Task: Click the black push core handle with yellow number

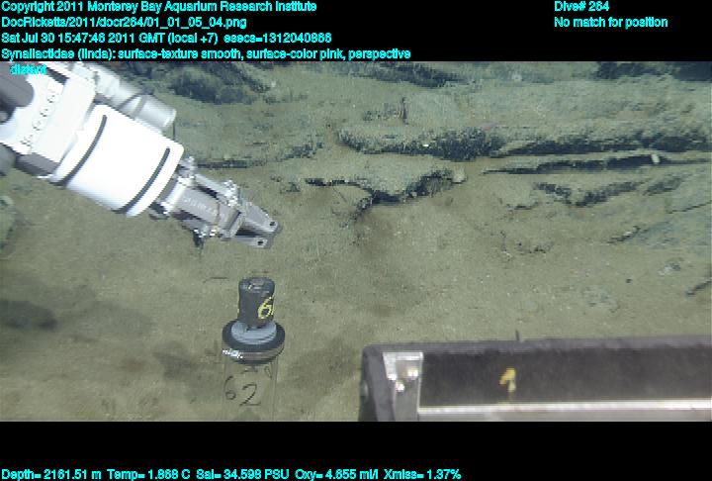Action: coord(256,302)
